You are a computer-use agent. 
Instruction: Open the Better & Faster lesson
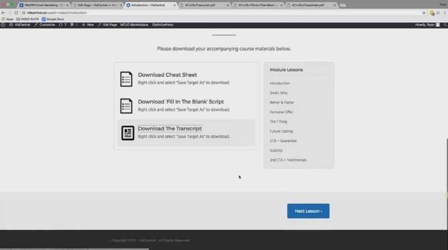coord(282,102)
